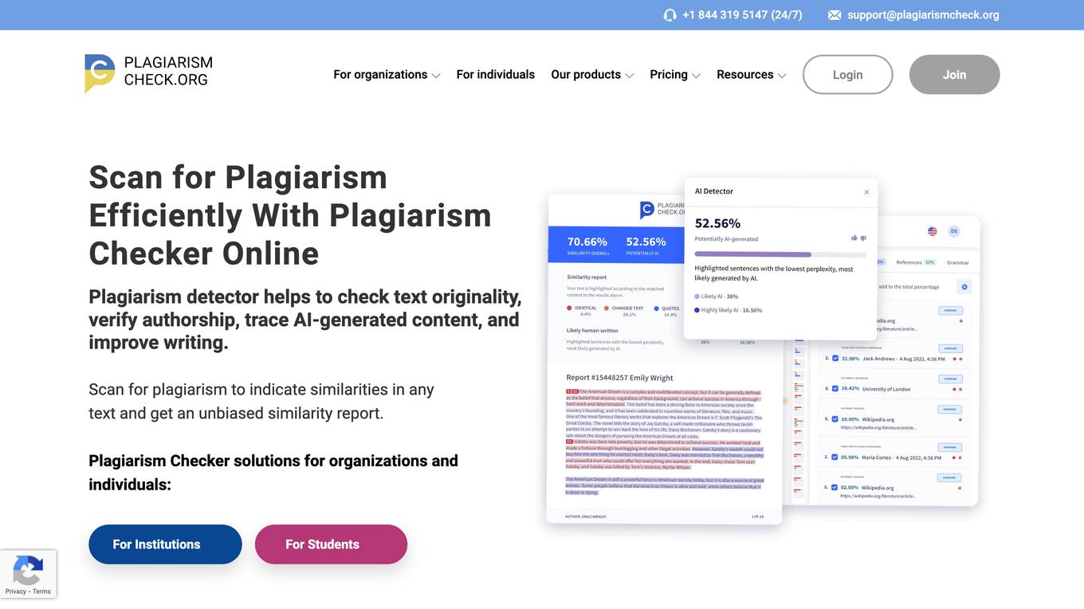Image resolution: width=1084 pixels, height=609 pixels.
Task: Click the phone number +1 844 319 5147
Action: [x=742, y=15]
